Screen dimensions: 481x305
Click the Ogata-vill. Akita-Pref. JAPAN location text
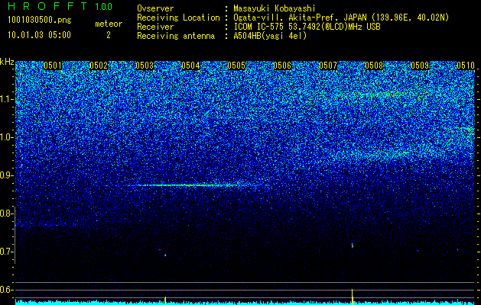point(341,18)
